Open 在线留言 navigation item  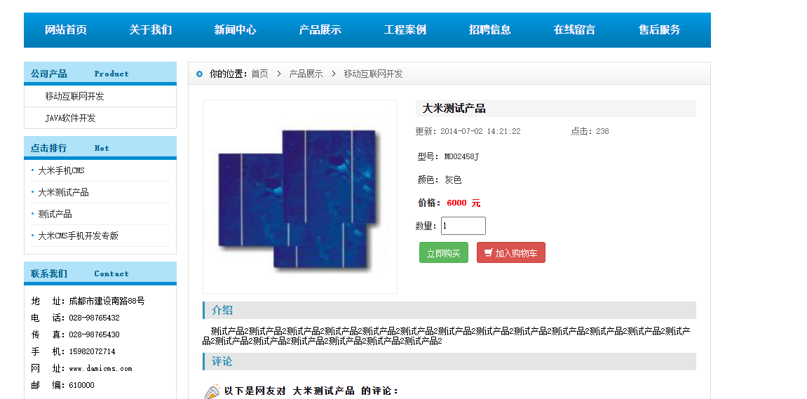pos(574,30)
